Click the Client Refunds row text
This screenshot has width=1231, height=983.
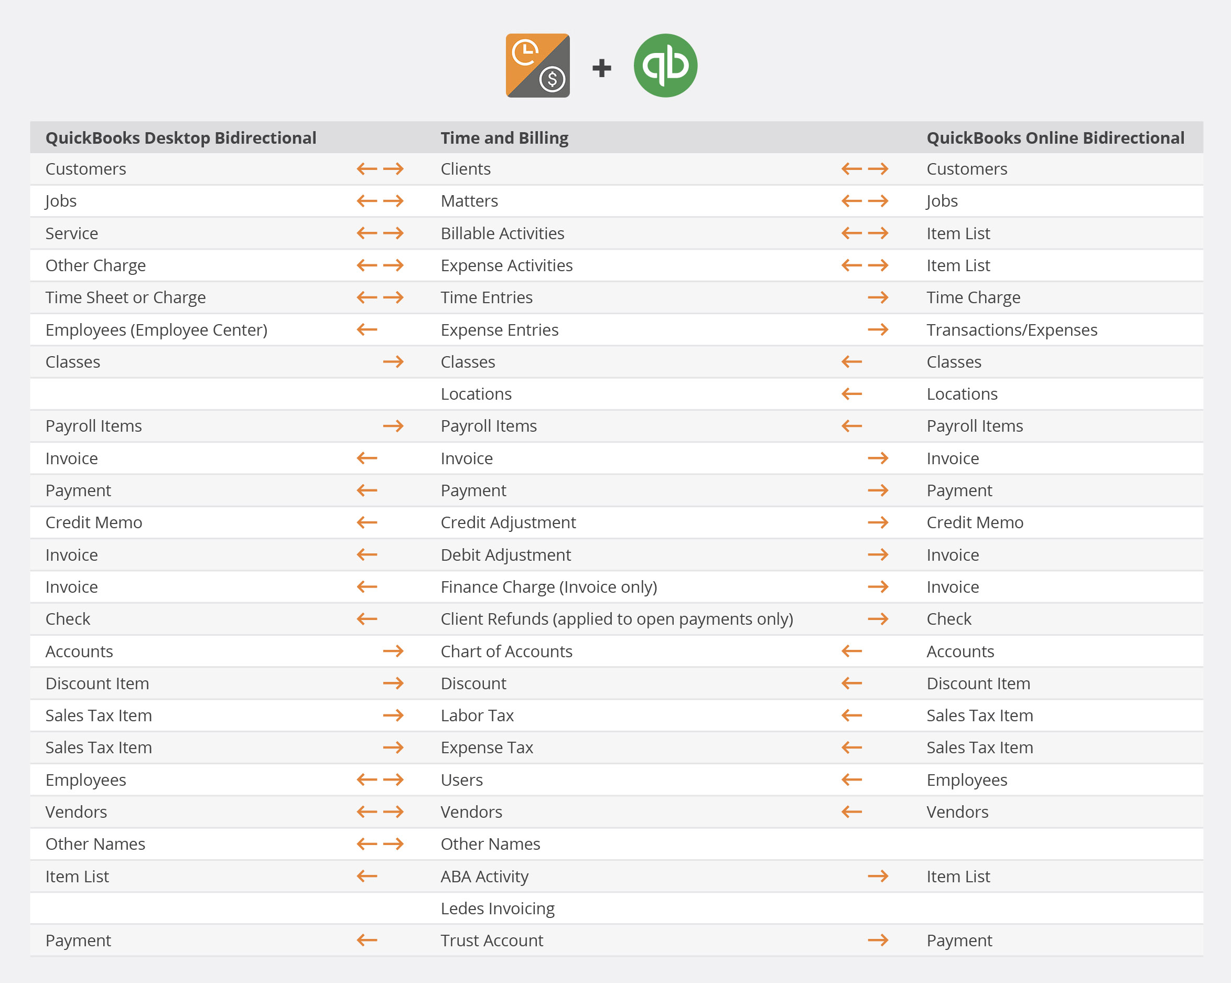pos(617,618)
